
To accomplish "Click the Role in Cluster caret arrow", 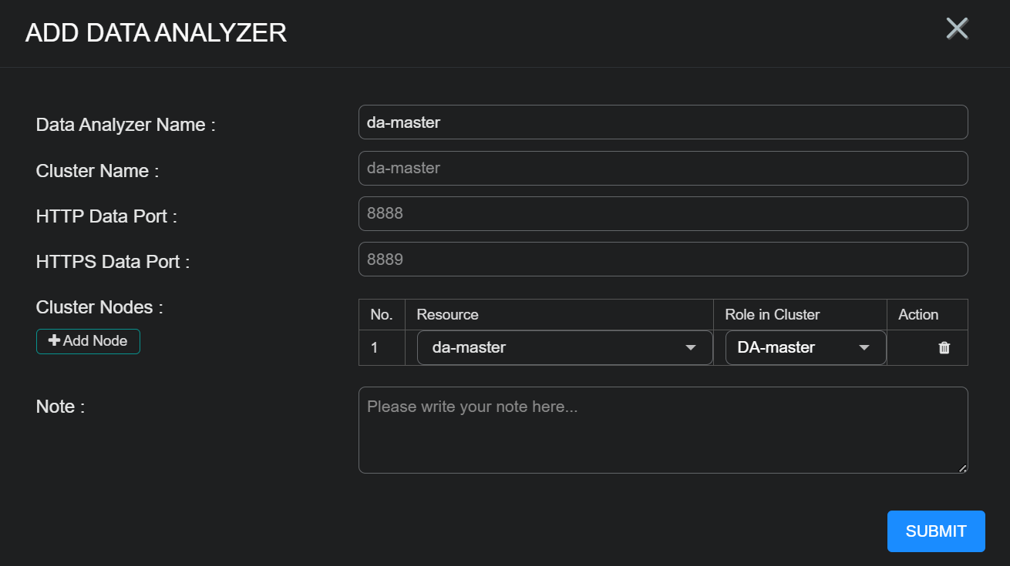I will pyautogui.click(x=864, y=348).
